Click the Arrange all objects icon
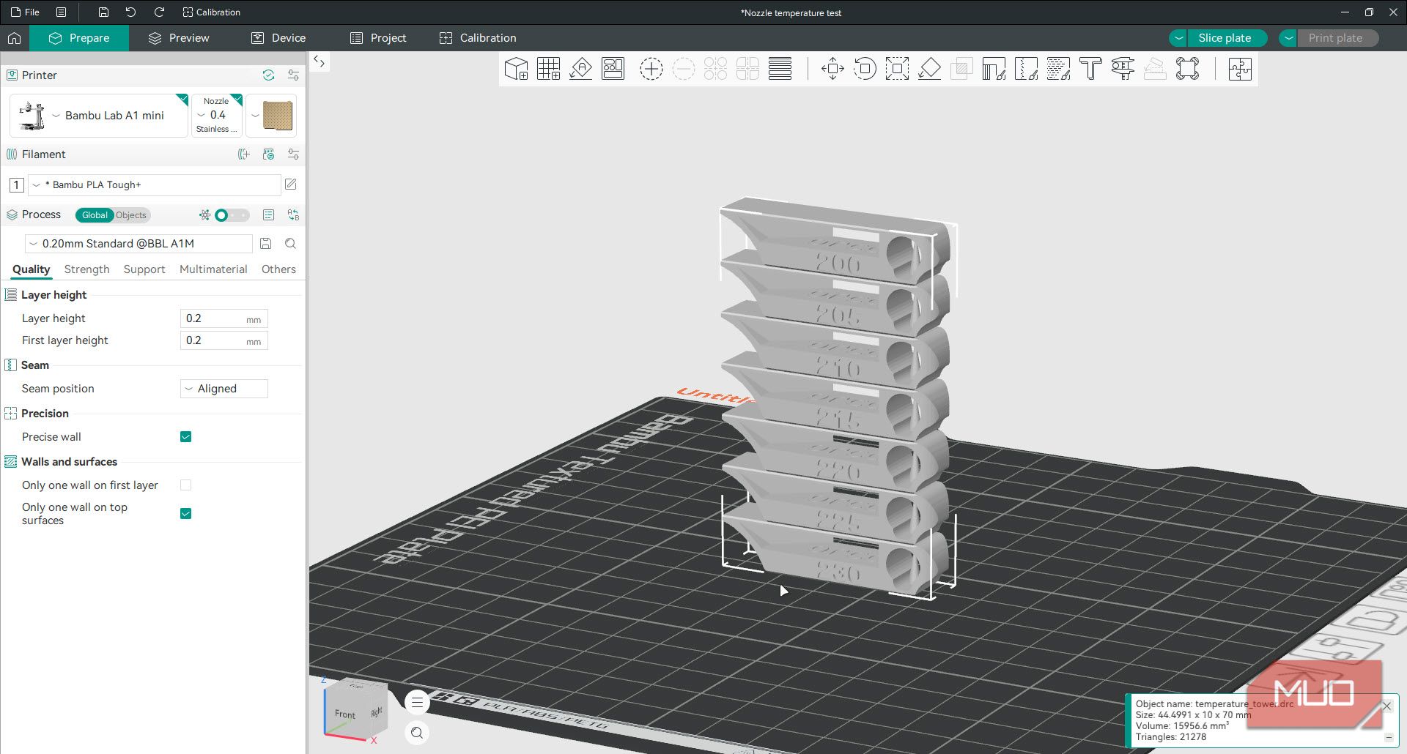Image resolution: width=1407 pixels, height=754 pixels. click(x=613, y=69)
